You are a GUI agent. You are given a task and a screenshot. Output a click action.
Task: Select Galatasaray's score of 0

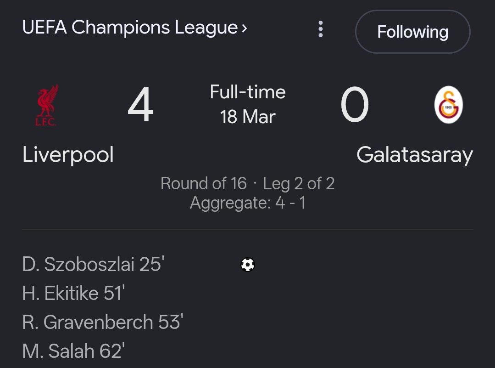pyautogui.click(x=355, y=106)
